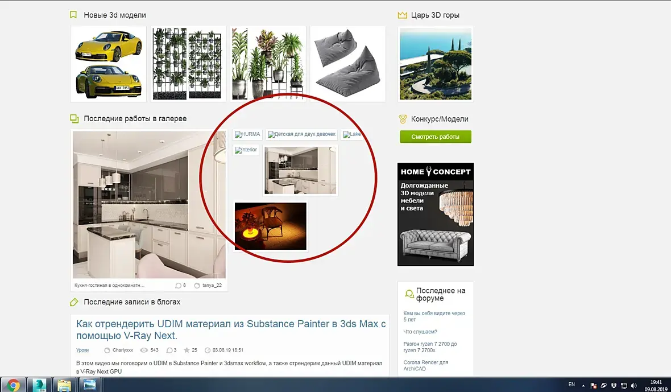Image resolution: width=671 pixels, height=392 pixels.
Task: Click the user icon beside tanya_22
Action: (x=197, y=286)
